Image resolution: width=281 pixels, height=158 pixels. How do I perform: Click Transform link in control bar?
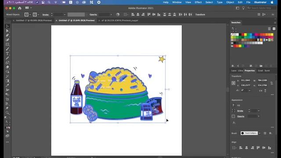point(200,14)
